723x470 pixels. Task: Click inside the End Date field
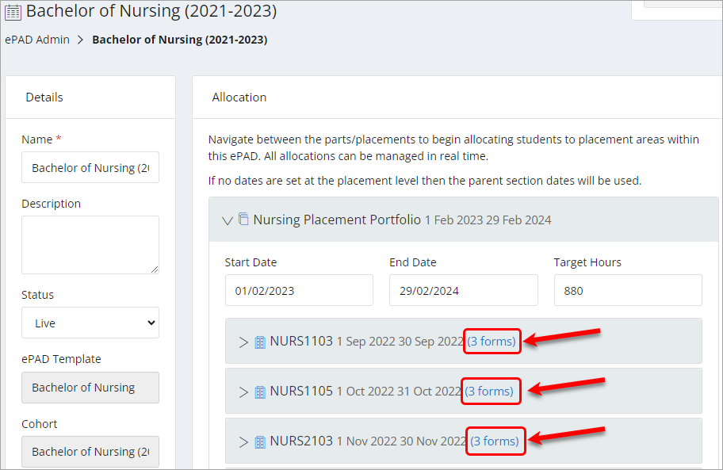463,290
